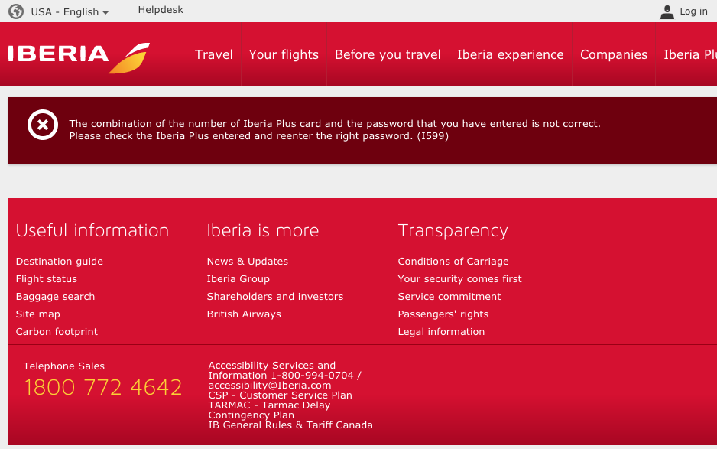Image resolution: width=717 pixels, height=449 pixels.
Task: Open the Passengers' rights link
Action: click(443, 314)
